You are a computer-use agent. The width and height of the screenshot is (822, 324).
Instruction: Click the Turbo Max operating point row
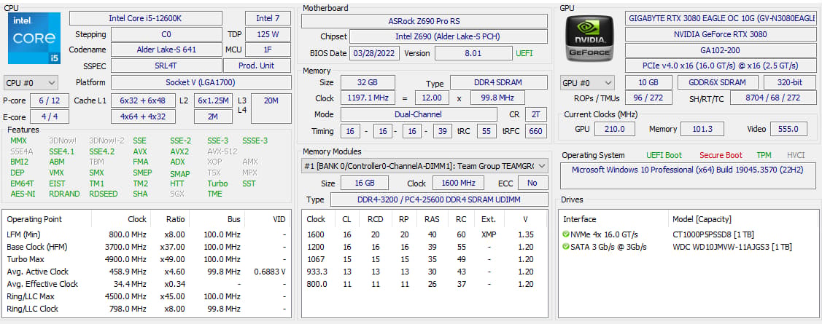coord(147,259)
